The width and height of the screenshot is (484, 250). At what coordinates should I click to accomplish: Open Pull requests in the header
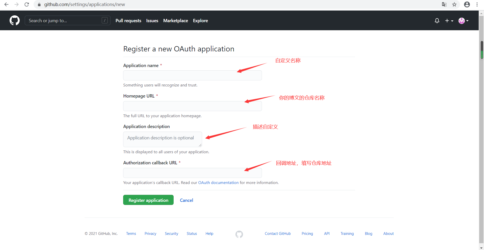click(x=128, y=21)
